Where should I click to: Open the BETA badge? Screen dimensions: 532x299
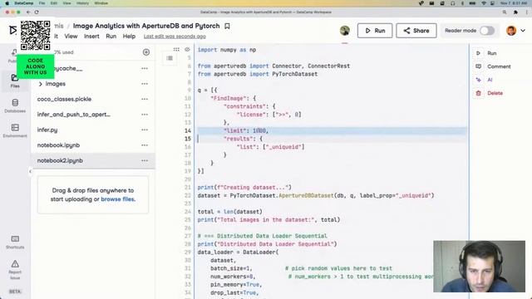15,292
